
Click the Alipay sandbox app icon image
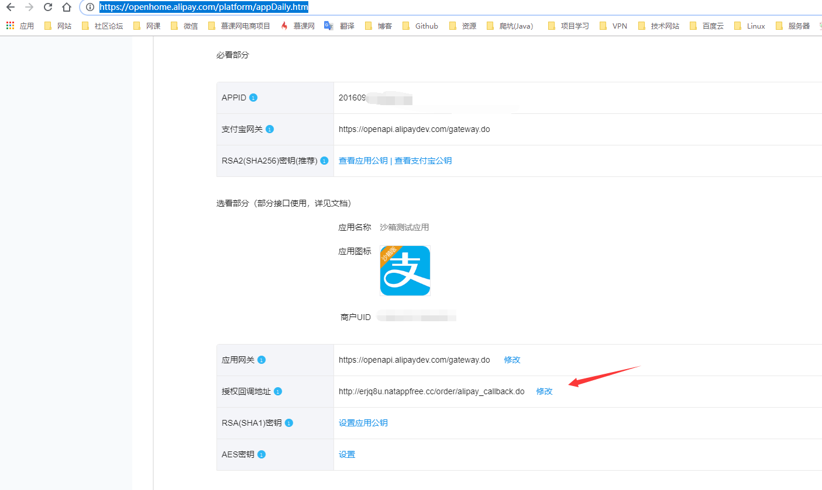tap(405, 270)
